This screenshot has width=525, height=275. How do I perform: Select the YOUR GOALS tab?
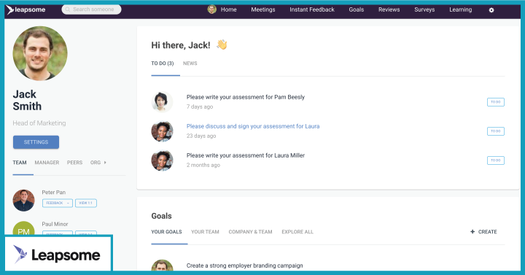[x=166, y=232]
